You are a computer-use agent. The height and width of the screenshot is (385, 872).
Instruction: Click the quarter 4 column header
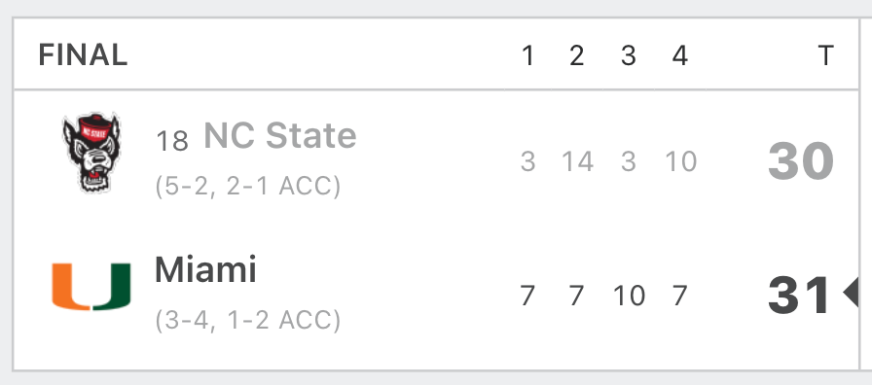[x=679, y=55]
